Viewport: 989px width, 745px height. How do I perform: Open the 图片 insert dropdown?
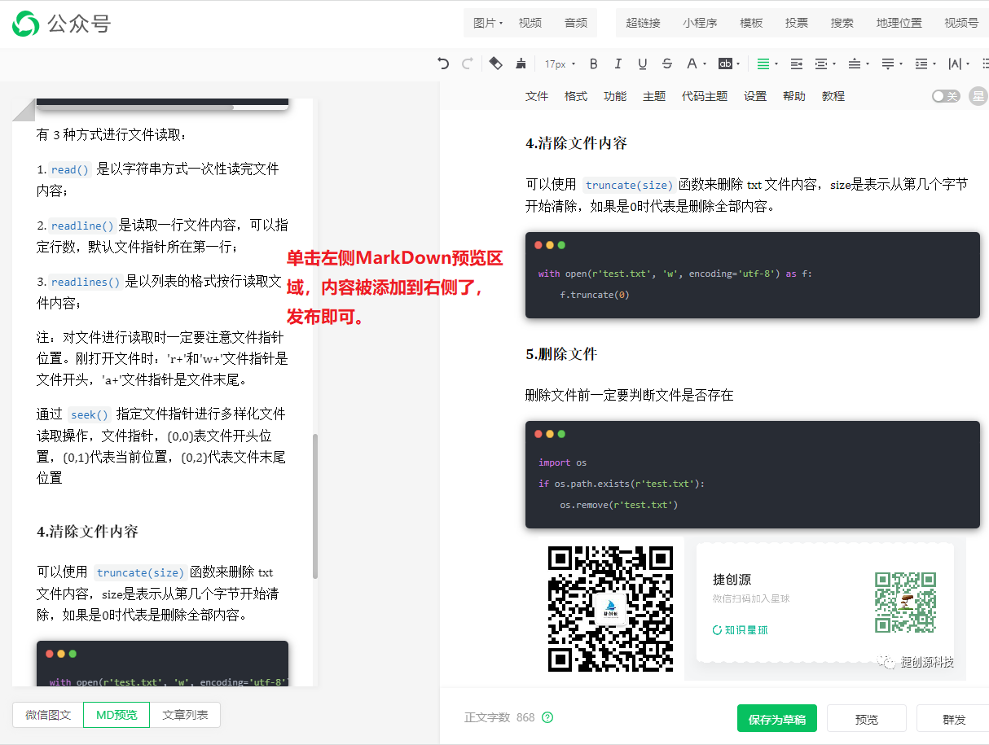point(488,23)
